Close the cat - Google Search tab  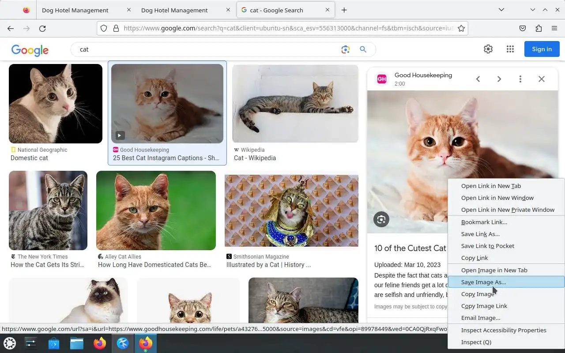[x=328, y=10]
